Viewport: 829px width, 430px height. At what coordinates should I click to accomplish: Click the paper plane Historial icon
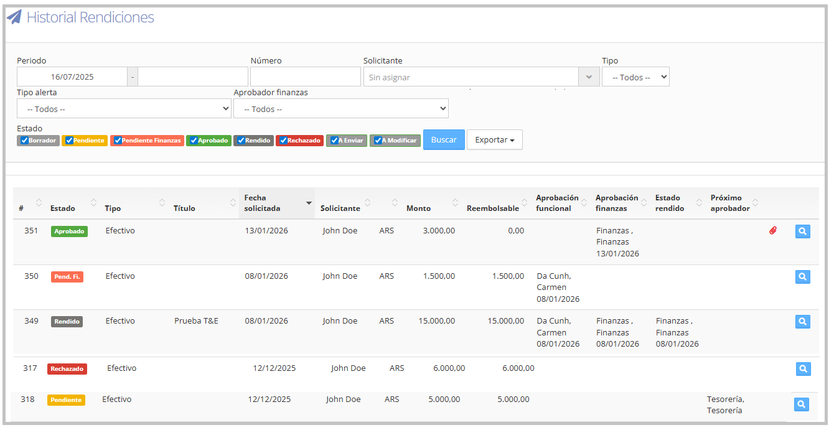[x=14, y=17]
